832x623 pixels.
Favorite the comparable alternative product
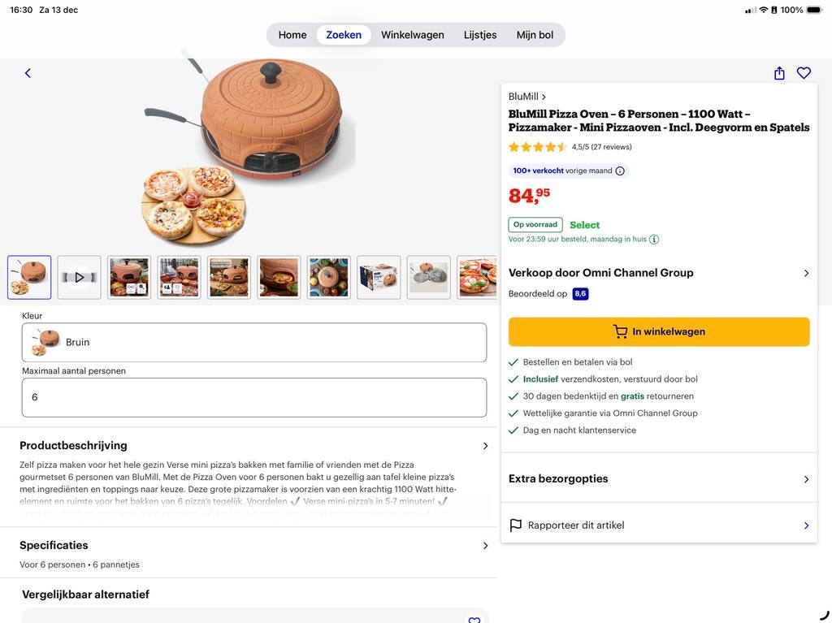pos(474,620)
